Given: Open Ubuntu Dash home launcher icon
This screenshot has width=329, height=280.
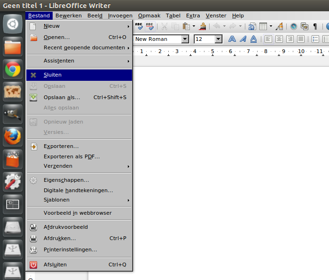Looking at the screenshot, I should tap(13, 24).
